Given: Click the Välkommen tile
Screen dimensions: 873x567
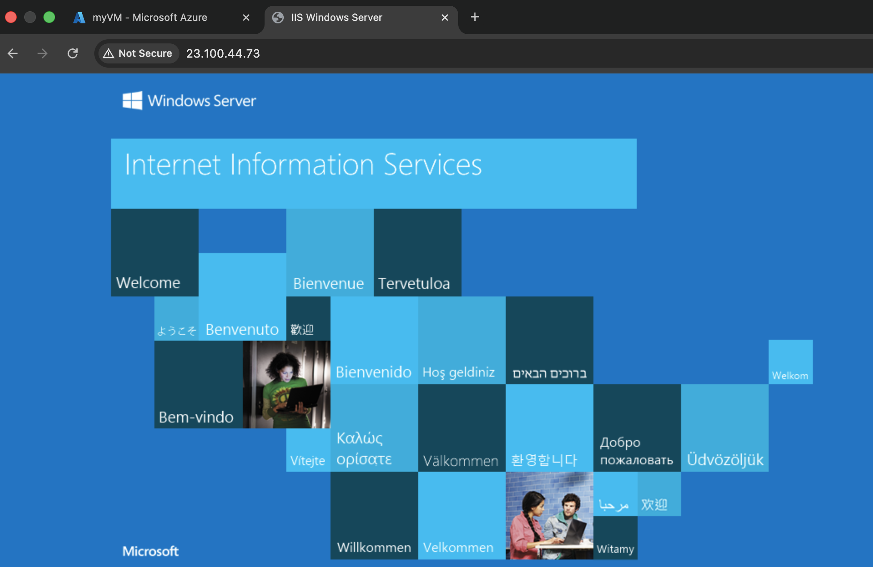Looking at the screenshot, I should pyautogui.click(x=462, y=428).
